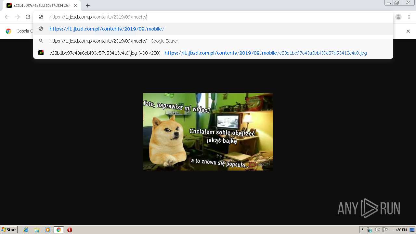Click the browser Forward arrow button
This screenshot has width=416, height=234.
pyautogui.click(x=18, y=17)
